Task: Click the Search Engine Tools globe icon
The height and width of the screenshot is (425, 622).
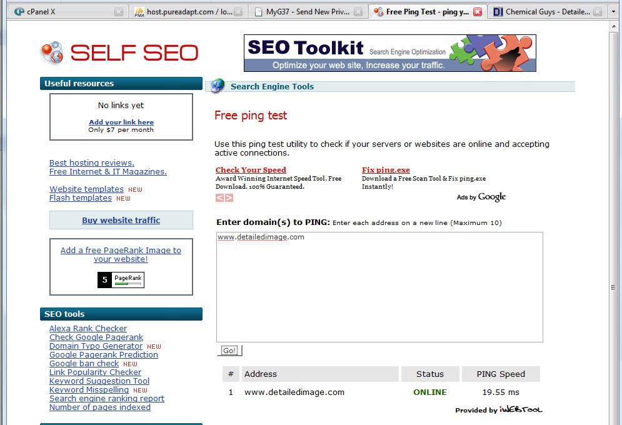Action: 218,86
